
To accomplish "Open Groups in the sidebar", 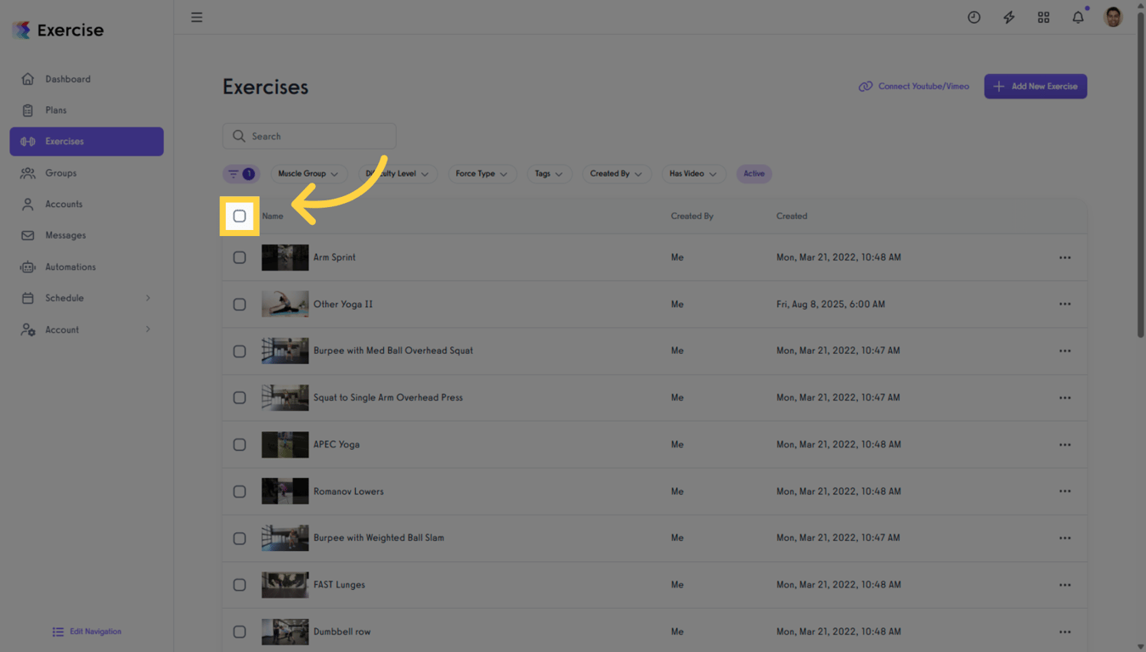I will pos(87,173).
